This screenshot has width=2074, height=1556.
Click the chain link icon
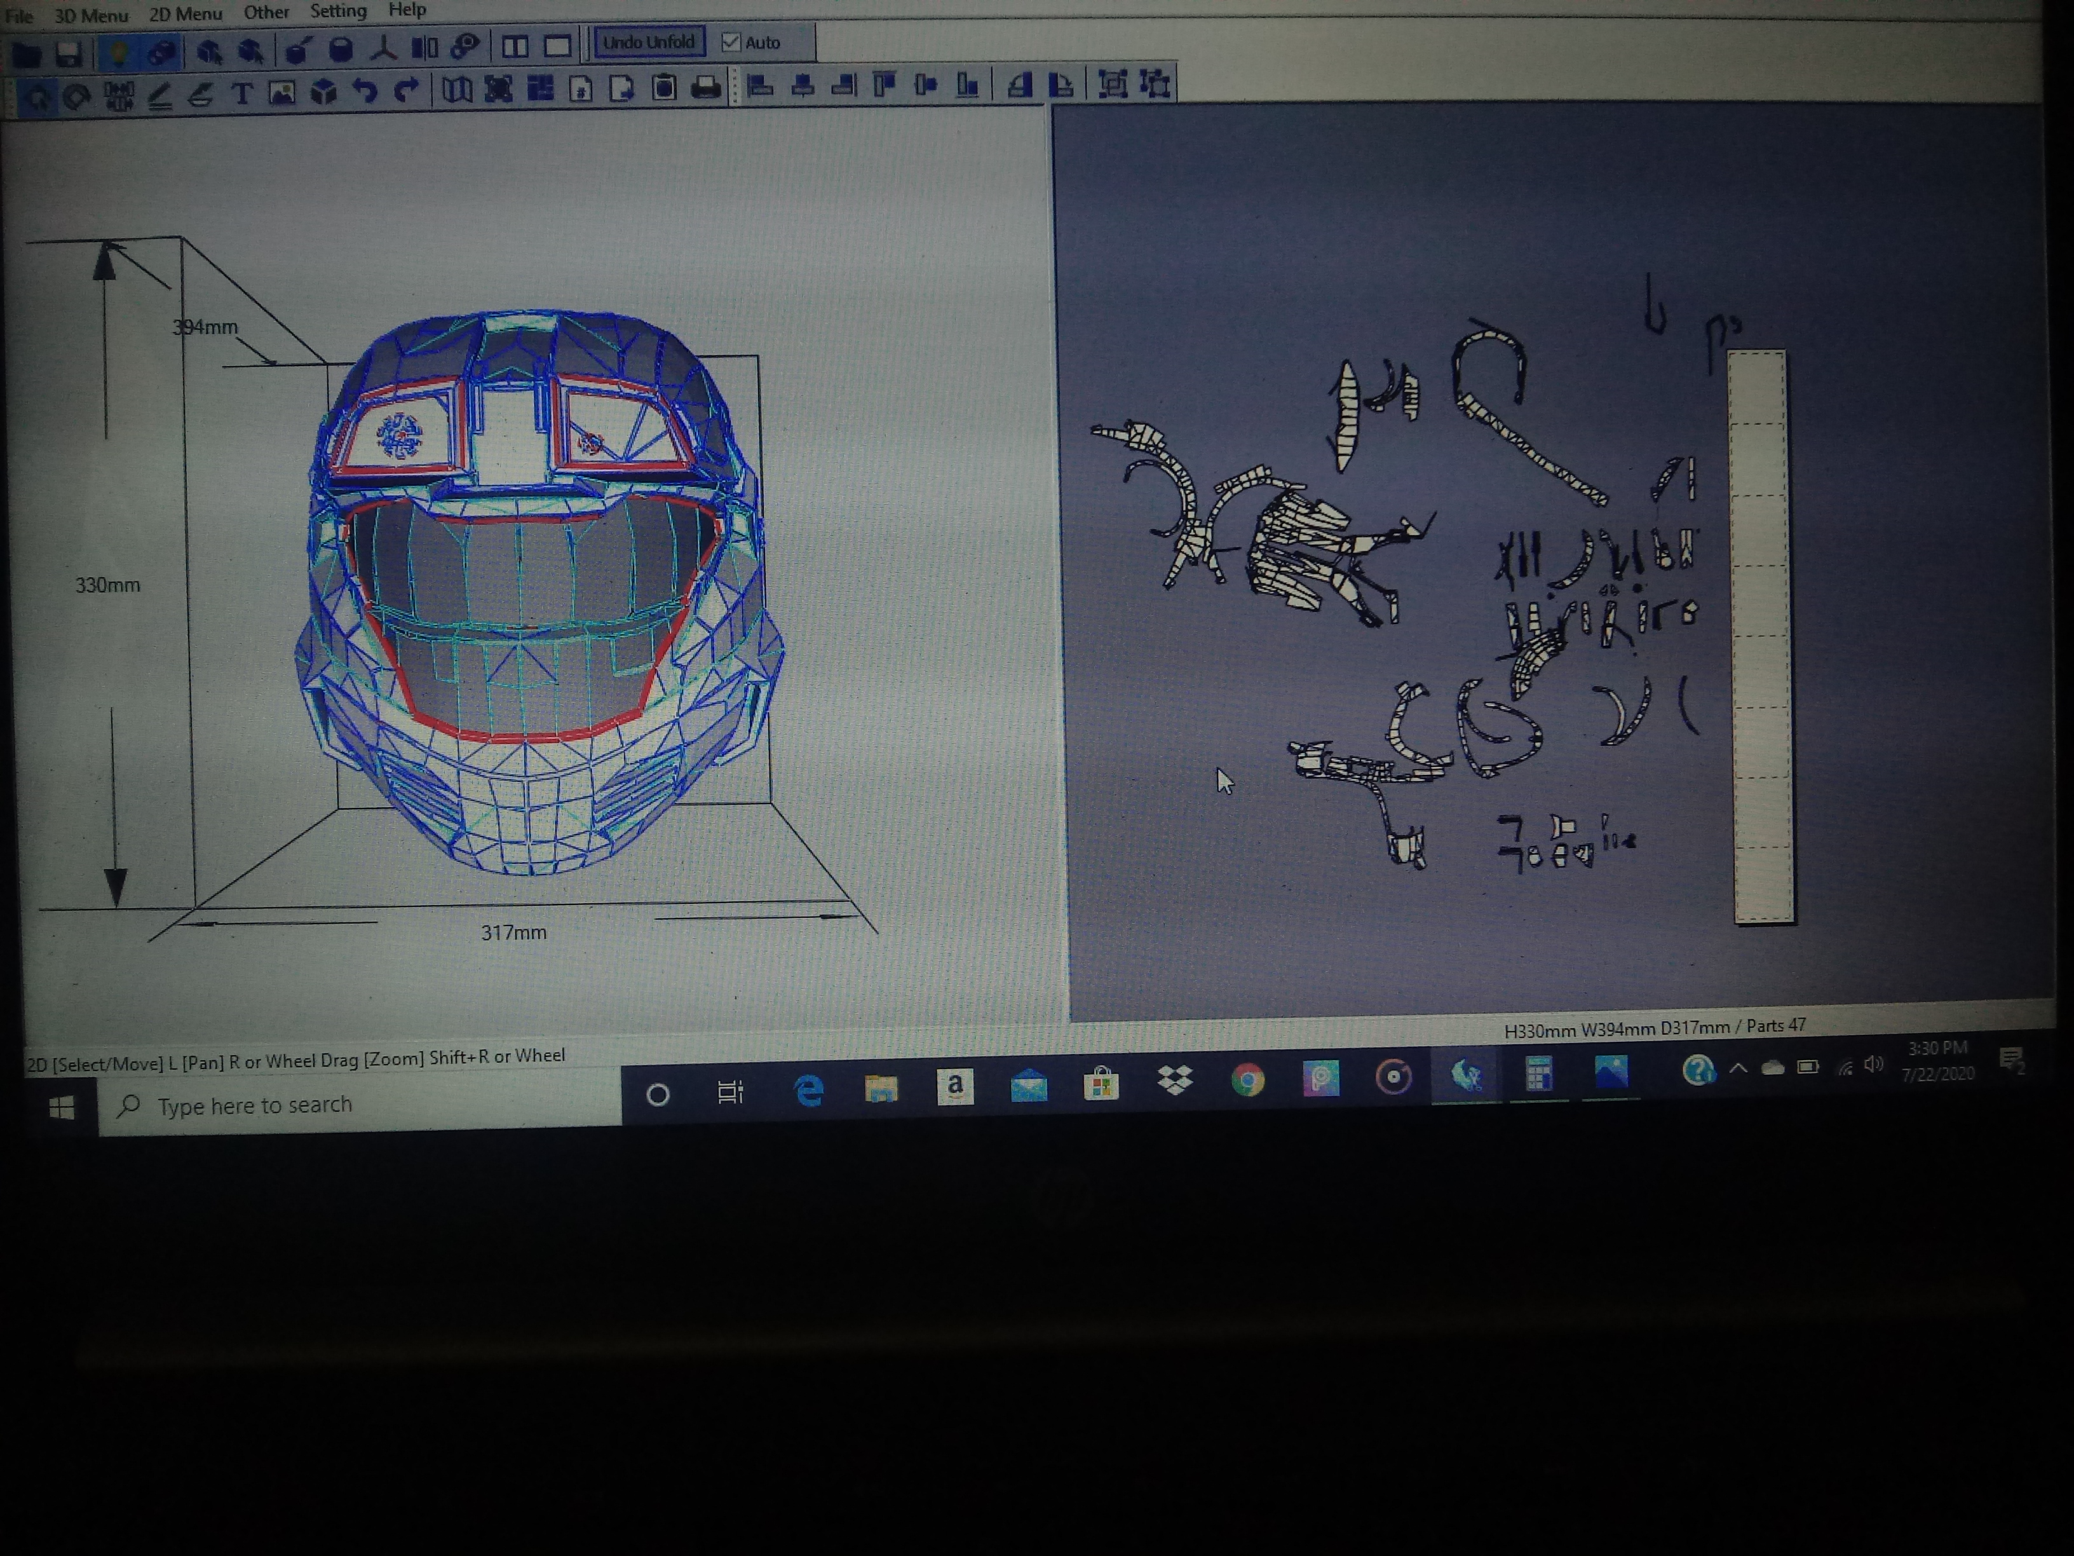point(465,47)
